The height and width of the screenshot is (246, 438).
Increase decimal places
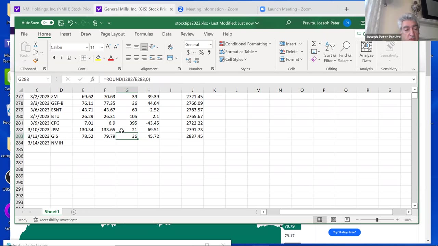(x=188, y=60)
